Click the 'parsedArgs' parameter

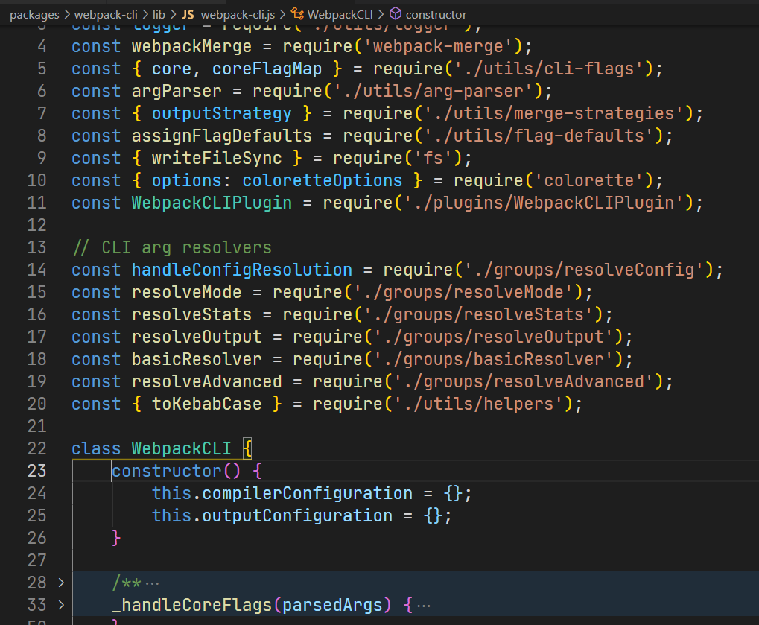[x=332, y=605]
